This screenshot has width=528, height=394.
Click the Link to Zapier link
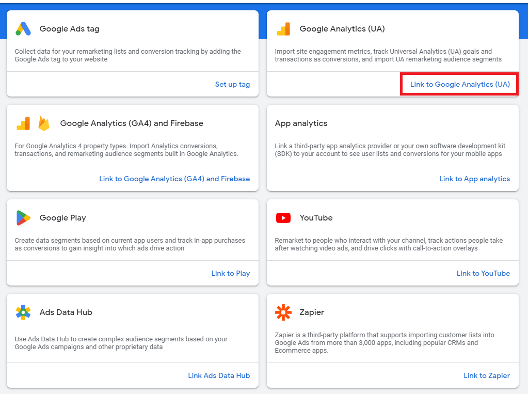click(487, 375)
